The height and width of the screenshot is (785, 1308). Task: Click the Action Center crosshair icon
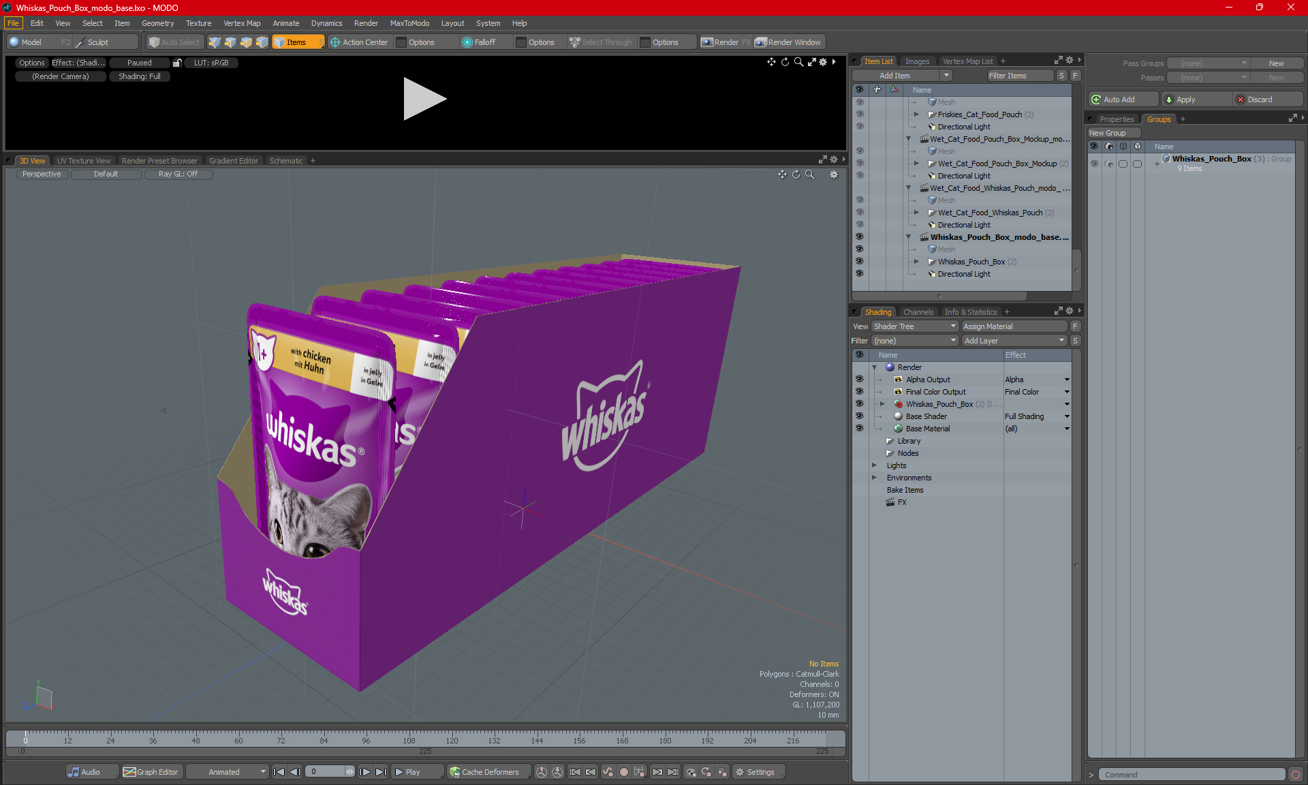tap(335, 42)
